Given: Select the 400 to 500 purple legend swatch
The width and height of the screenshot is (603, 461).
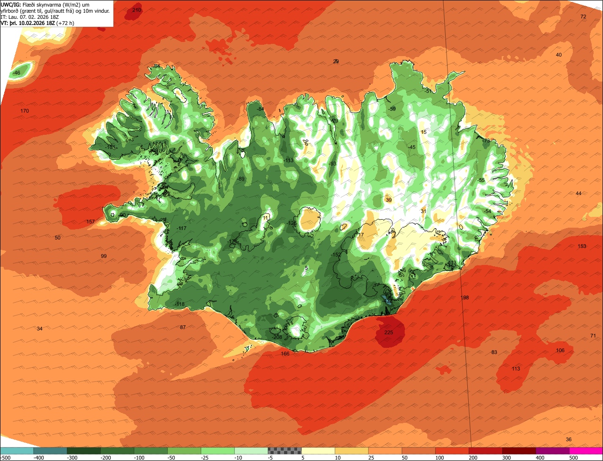Looking at the screenshot, I should coord(552,451).
